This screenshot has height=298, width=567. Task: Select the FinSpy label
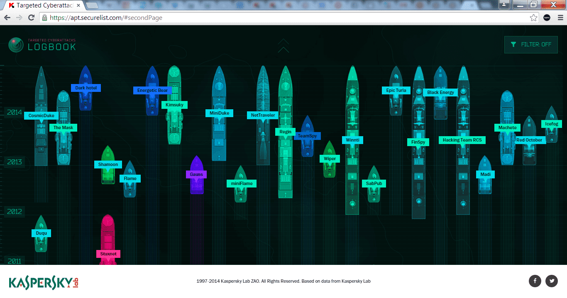click(x=418, y=142)
